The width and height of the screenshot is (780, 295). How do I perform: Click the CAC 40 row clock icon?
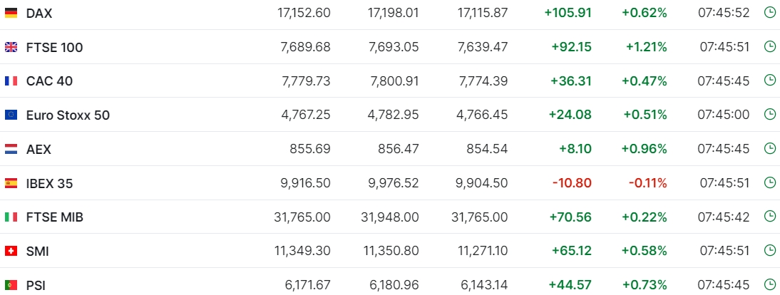769,81
